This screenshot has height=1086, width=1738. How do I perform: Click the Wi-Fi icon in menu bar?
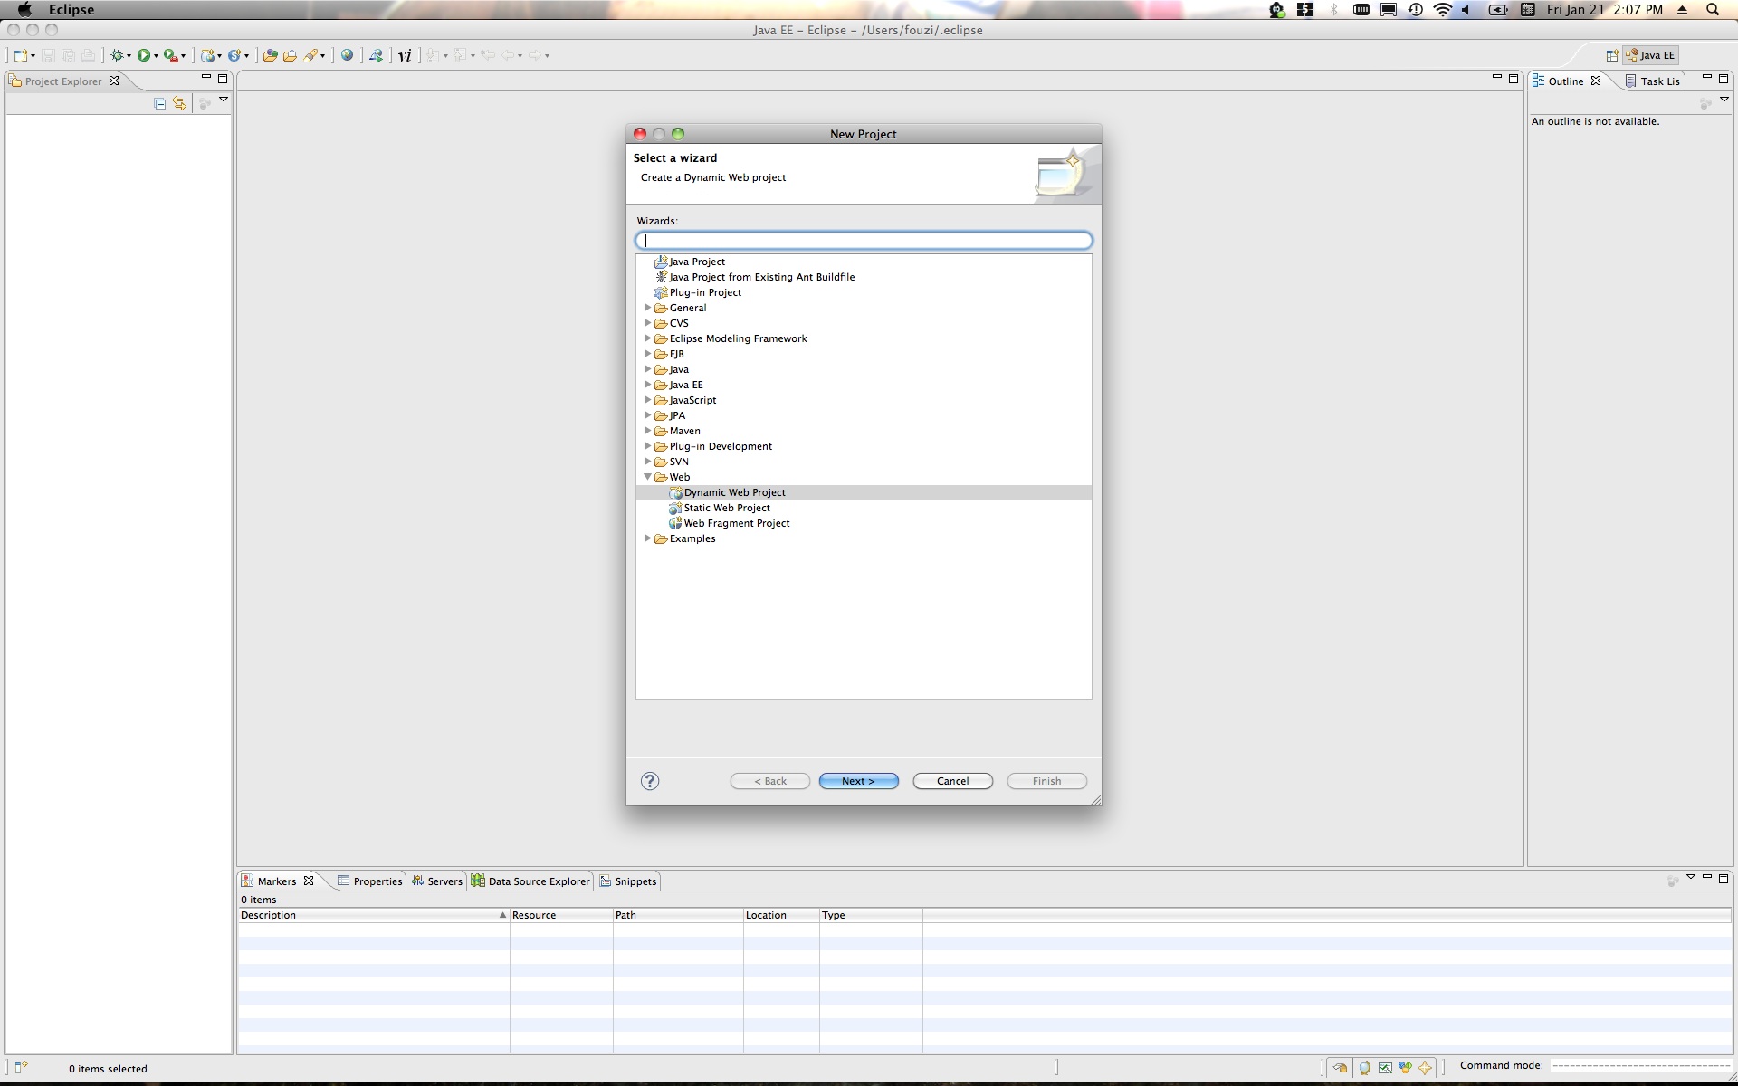pyautogui.click(x=1443, y=10)
